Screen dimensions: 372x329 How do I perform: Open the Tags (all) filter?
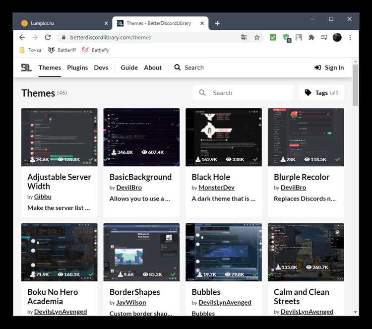[321, 93]
